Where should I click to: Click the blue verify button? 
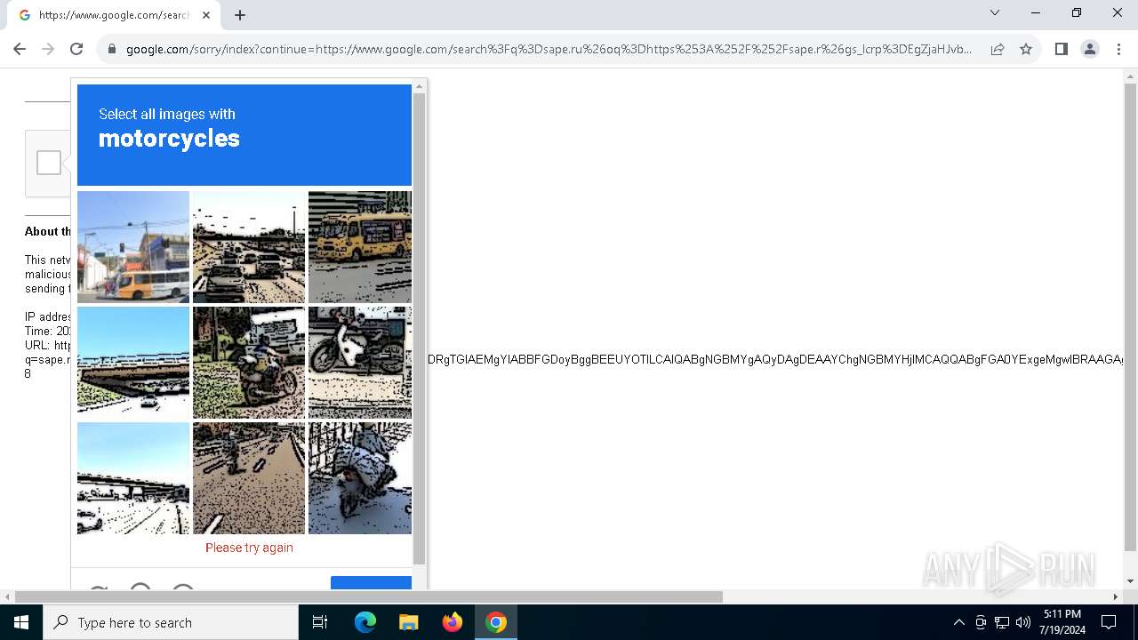click(x=371, y=583)
